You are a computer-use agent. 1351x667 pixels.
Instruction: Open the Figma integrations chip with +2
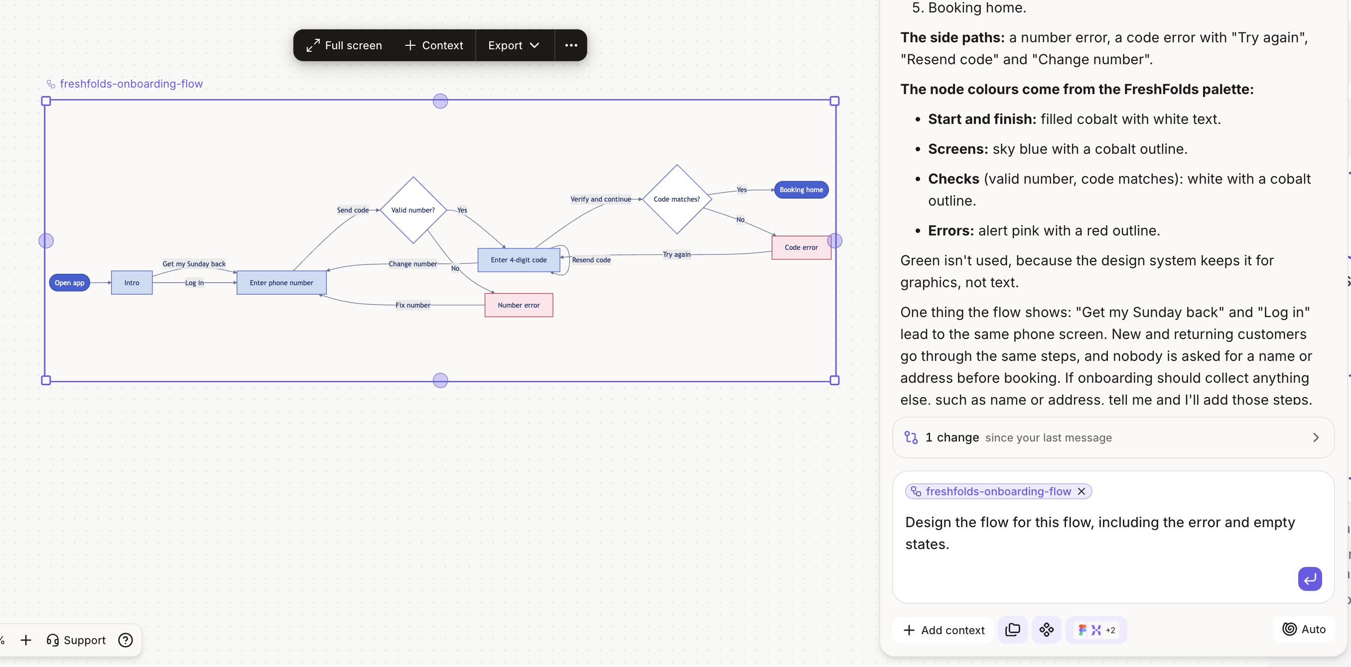tap(1096, 630)
